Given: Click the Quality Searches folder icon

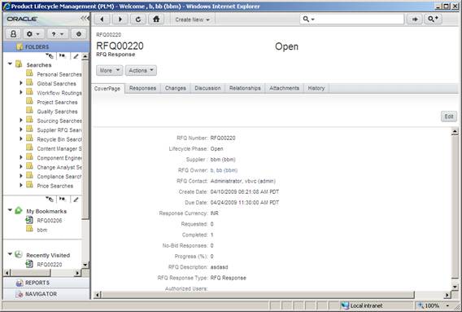Looking at the screenshot, I should pos(29,111).
